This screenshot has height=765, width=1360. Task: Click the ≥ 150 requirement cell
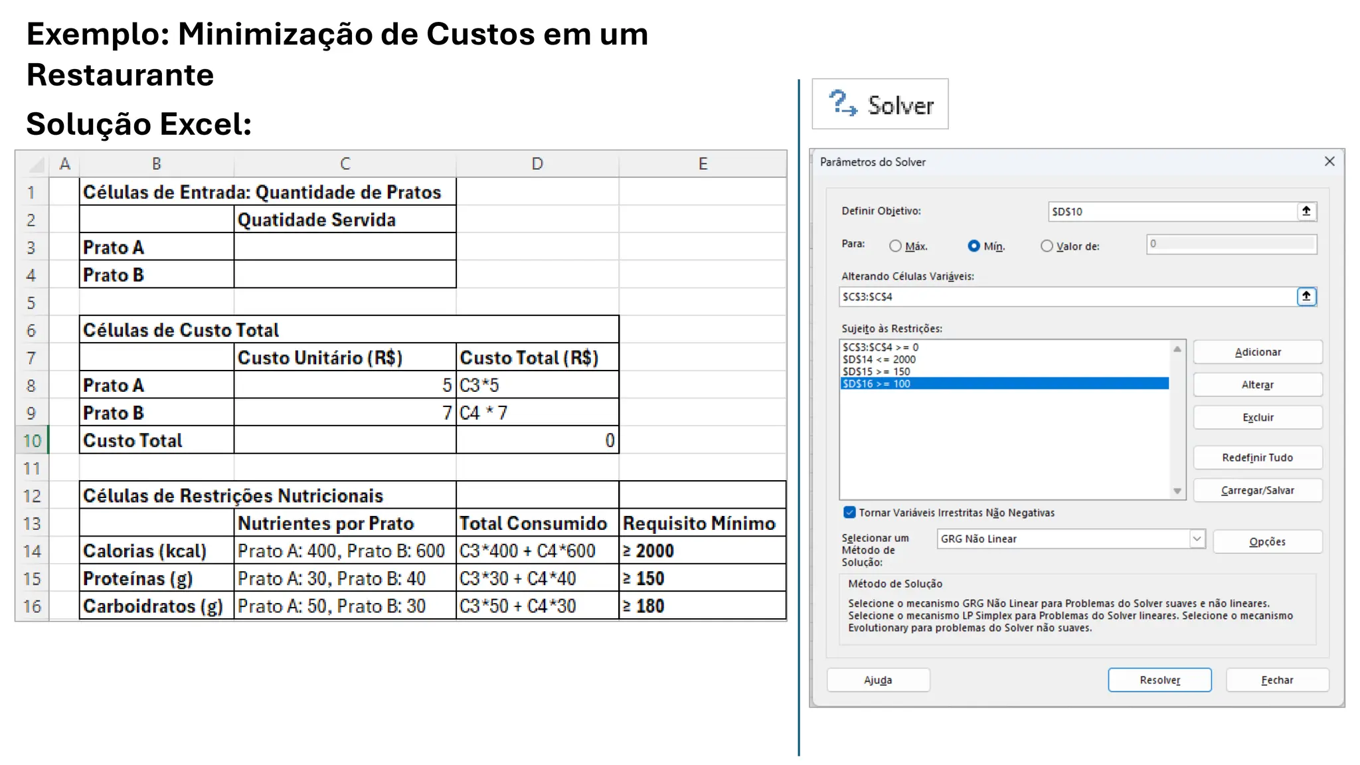(703, 578)
